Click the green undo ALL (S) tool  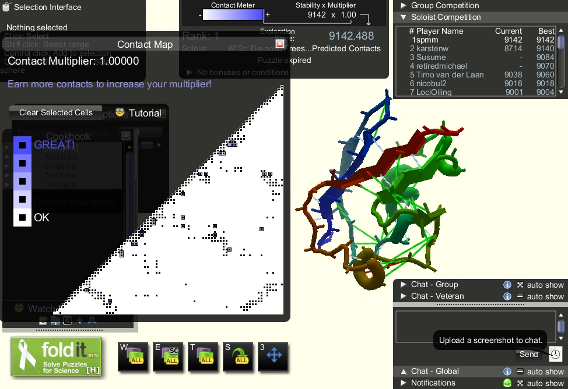[238, 356]
